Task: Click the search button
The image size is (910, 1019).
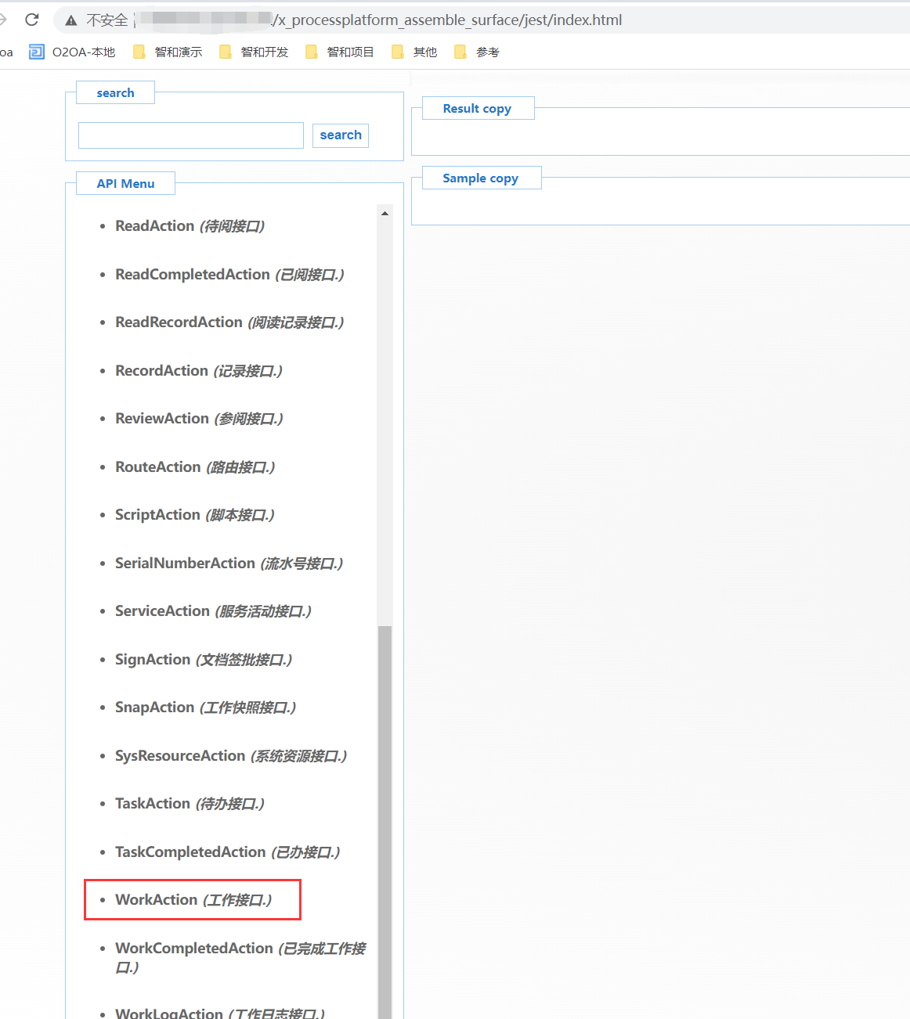Action: [341, 135]
